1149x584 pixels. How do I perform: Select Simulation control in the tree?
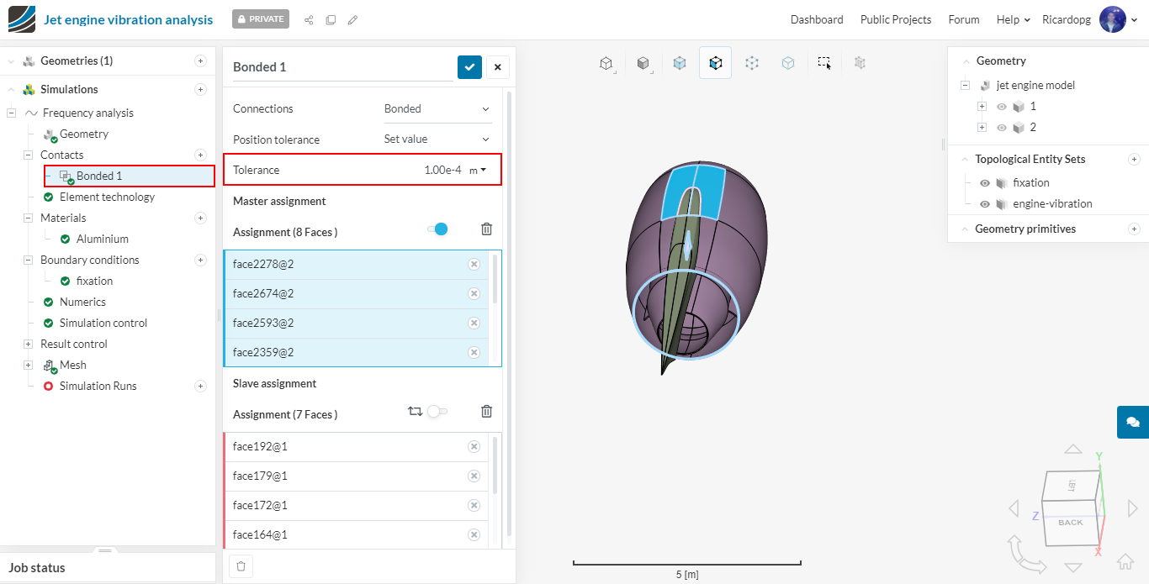click(103, 323)
